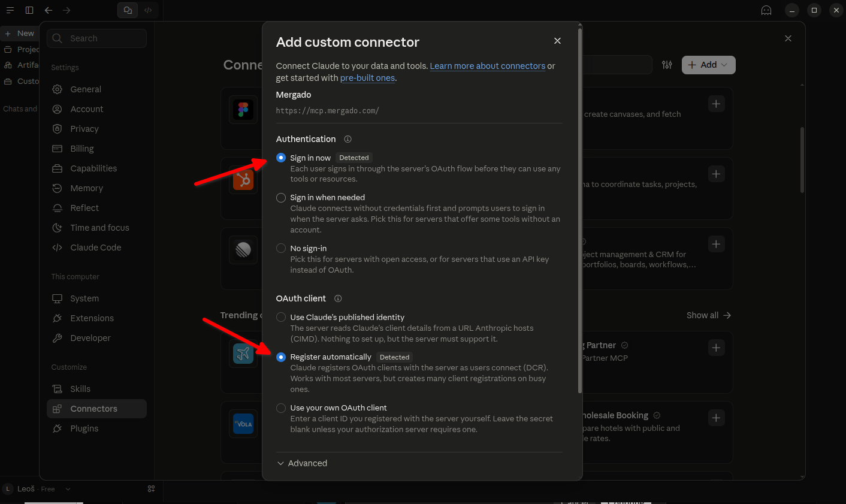Toggle the sidebar panel icon
The width and height of the screenshot is (846, 504).
pos(29,10)
